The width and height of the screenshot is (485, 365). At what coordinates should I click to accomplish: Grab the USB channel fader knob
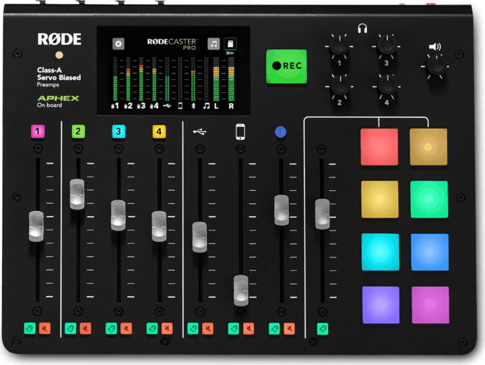click(199, 237)
